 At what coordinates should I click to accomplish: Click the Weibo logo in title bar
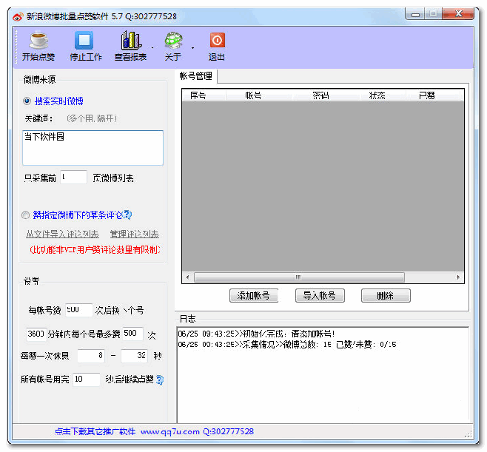click(18, 16)
